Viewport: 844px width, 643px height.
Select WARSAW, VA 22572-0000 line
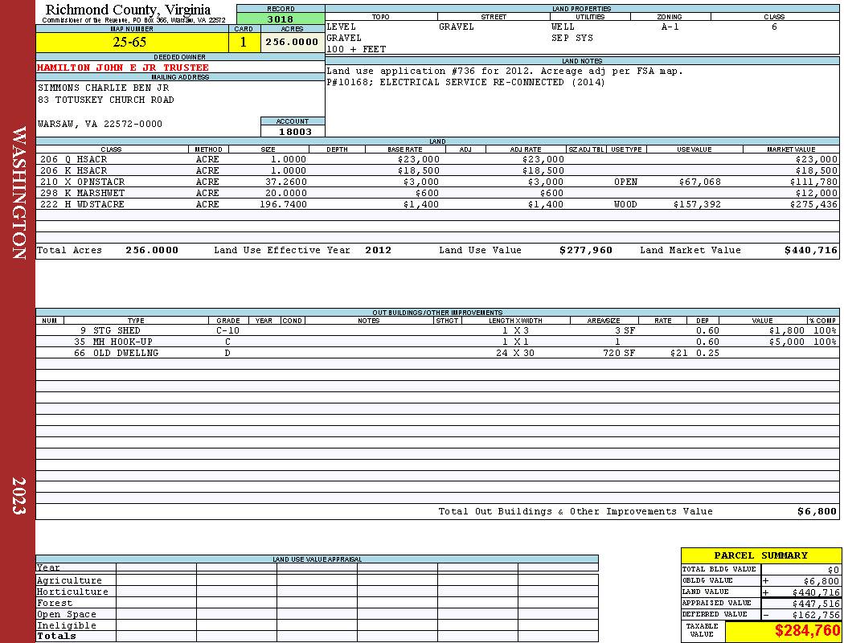click(100, 125)
